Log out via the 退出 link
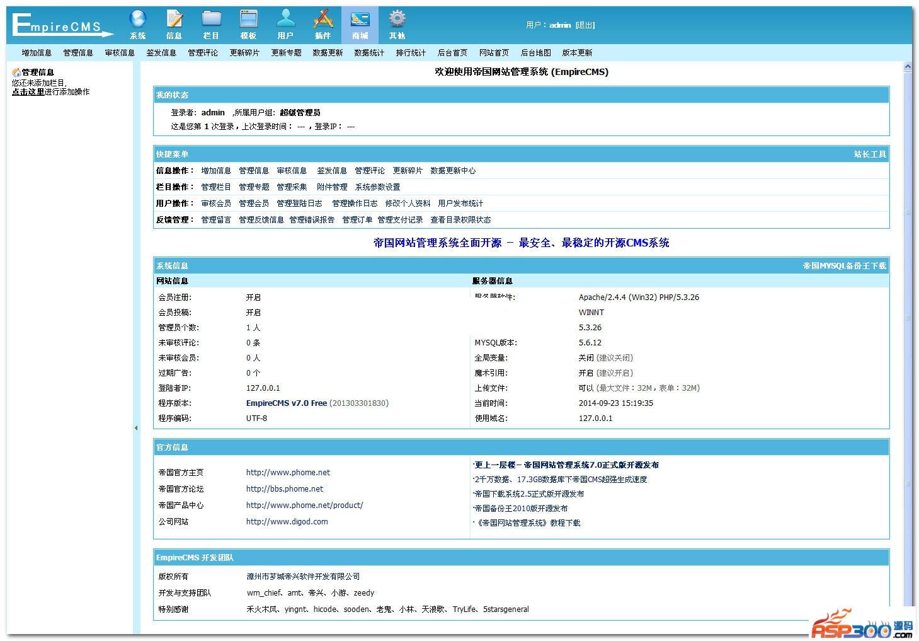Image resolution: width=919 pixels, height=641 pixels. pyautogui.click(x=585, y=25)
